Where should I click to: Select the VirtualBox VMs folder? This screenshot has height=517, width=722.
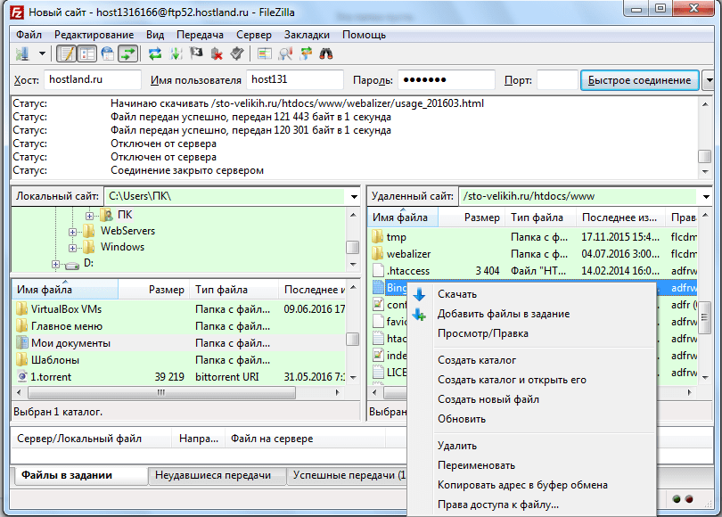point(179,309)
